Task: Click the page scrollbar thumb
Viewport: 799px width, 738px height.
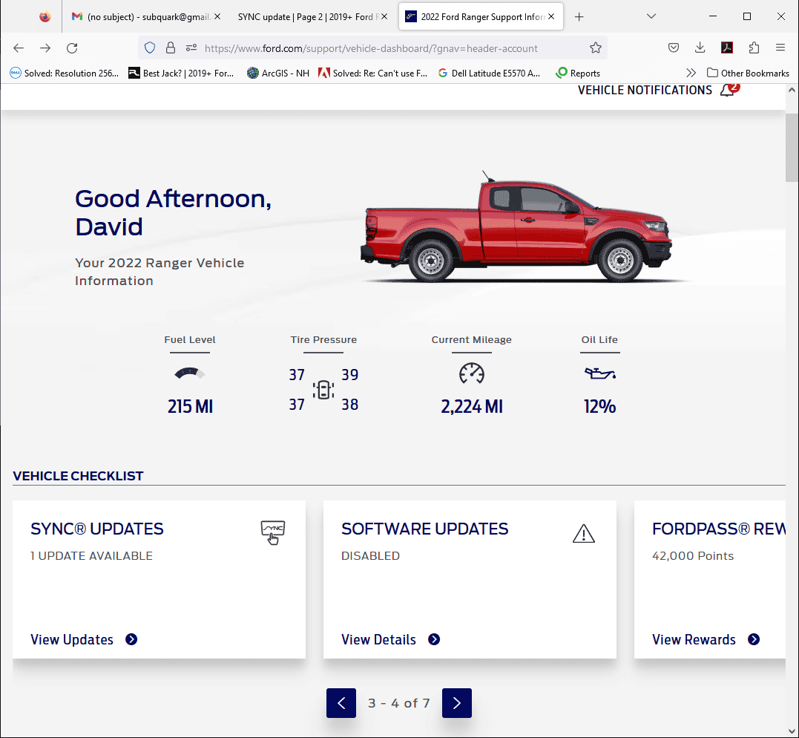Action: point(792,147)
